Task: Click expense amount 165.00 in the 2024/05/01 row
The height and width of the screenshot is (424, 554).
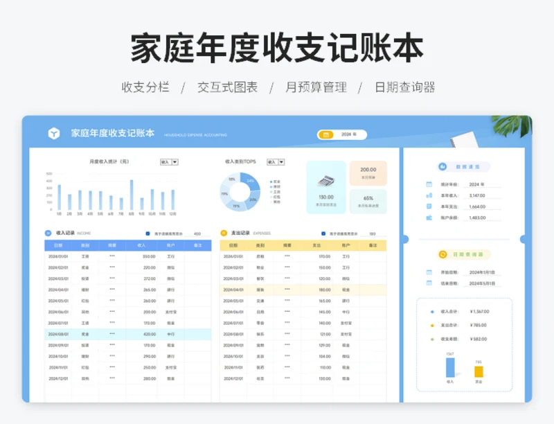Action: (325, 301)
